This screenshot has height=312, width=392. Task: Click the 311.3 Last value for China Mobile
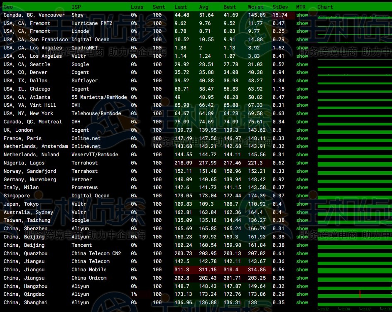[x=182, y=270]
